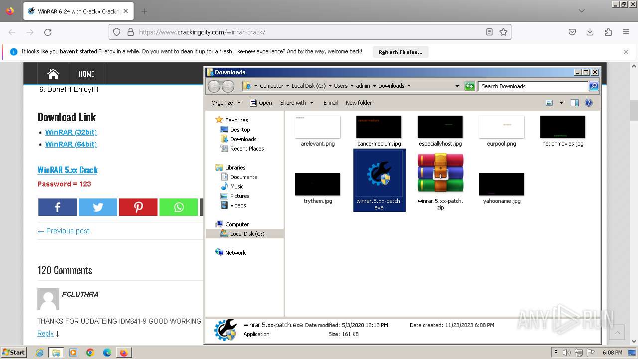
Task: Open the Windows Start menu
Action: pos(14,352)
